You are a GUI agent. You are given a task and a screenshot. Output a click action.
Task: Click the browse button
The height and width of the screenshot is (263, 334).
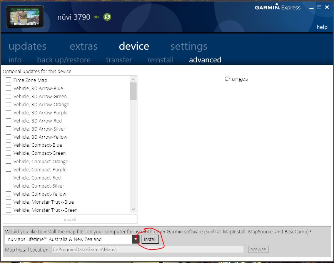(x=258, y=250)
